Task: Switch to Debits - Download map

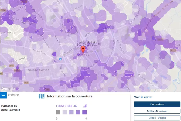Action: tap(157, 111)
